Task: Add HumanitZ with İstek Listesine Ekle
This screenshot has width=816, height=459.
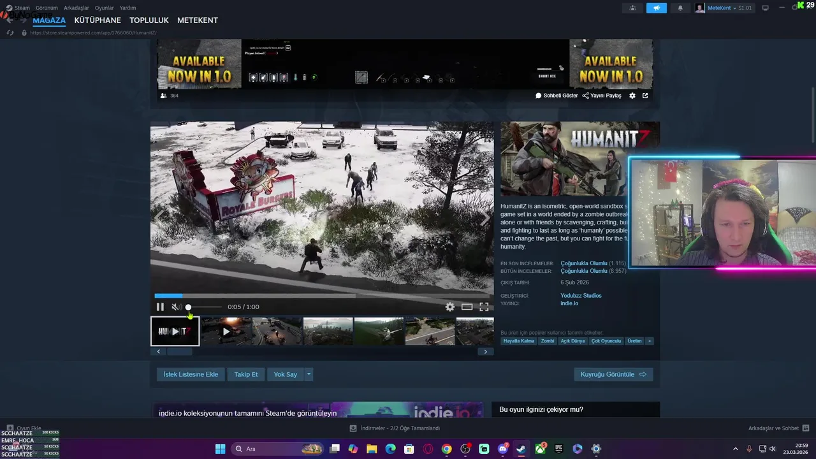Action: pos(191,374)
